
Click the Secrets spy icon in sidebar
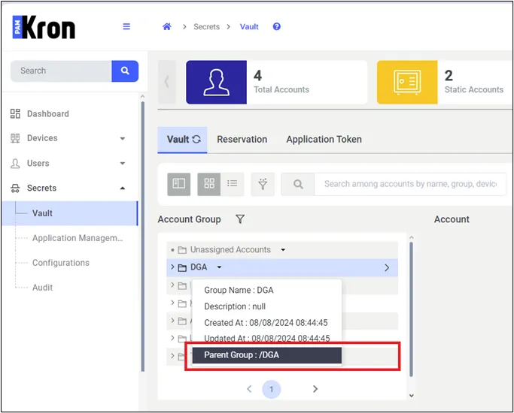coord(15,188)
